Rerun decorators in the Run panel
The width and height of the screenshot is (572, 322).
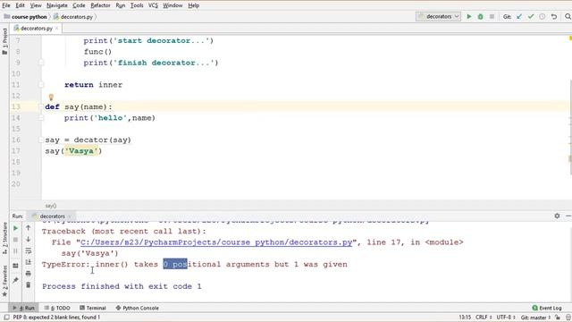[x=16, y=228]
